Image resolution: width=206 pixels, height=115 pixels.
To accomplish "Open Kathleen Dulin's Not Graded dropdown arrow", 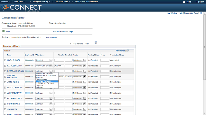I will 85,66.
